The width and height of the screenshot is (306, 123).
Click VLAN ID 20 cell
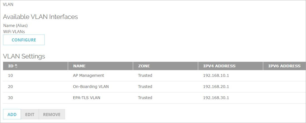[x=11, y=87]
